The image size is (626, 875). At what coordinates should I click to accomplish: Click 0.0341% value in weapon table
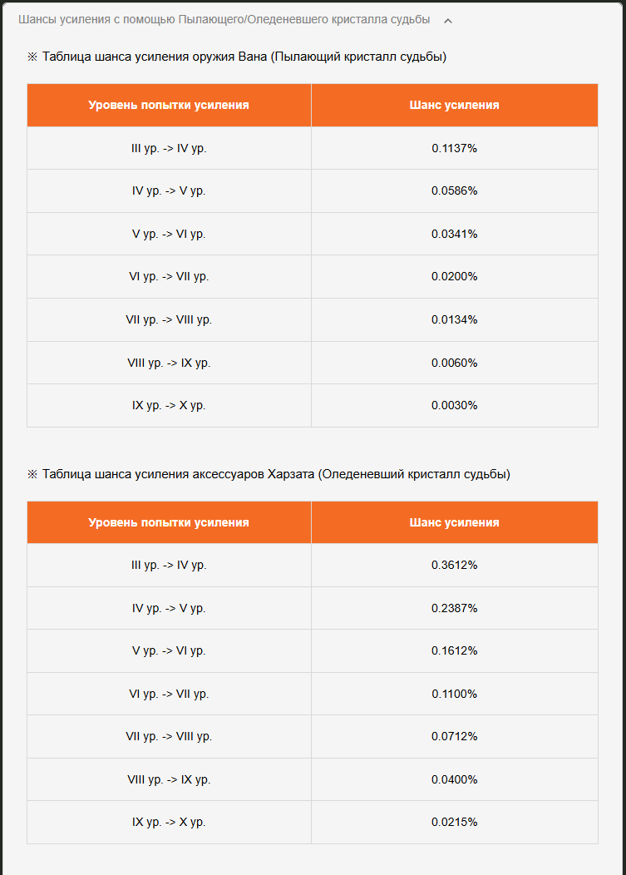coord(454,234)
